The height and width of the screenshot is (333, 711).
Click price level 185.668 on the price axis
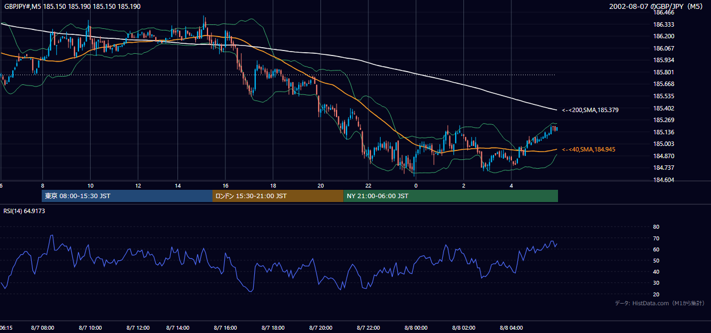point(663,84)
